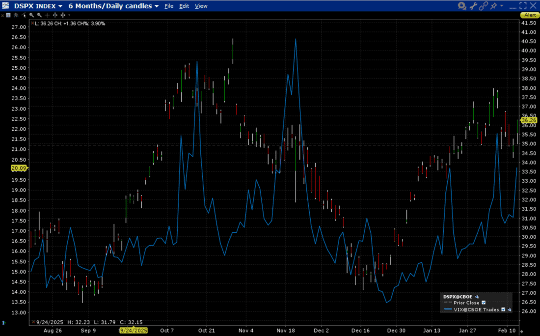Open the View menu
The height and width of the screenshot is (336, 540).
tap(201, 6)
